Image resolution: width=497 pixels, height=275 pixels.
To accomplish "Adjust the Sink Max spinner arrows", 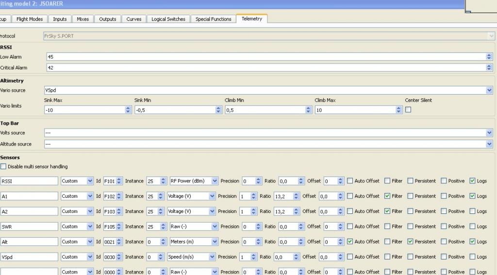I will pos(128,110).
